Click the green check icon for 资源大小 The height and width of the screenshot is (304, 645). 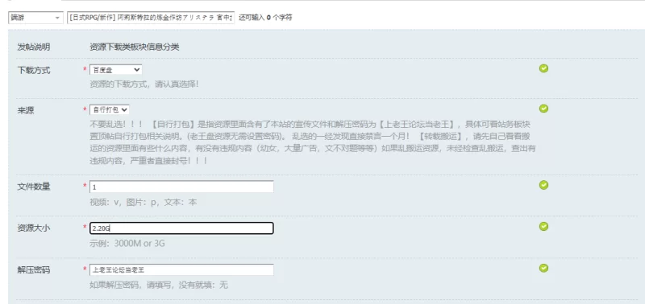(x=543, y=226)
